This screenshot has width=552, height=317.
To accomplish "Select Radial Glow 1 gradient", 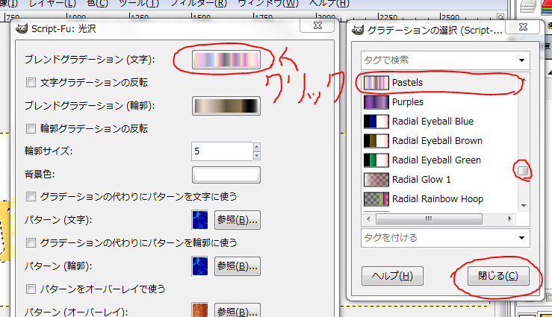I will pos(440,180).
